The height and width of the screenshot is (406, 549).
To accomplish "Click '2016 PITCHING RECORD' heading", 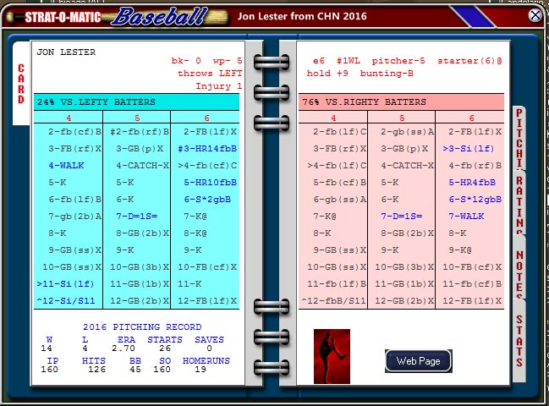I will 142,326.
